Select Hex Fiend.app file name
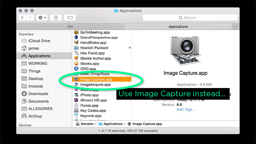Viewport: 256px width, 144px height. 92,53
